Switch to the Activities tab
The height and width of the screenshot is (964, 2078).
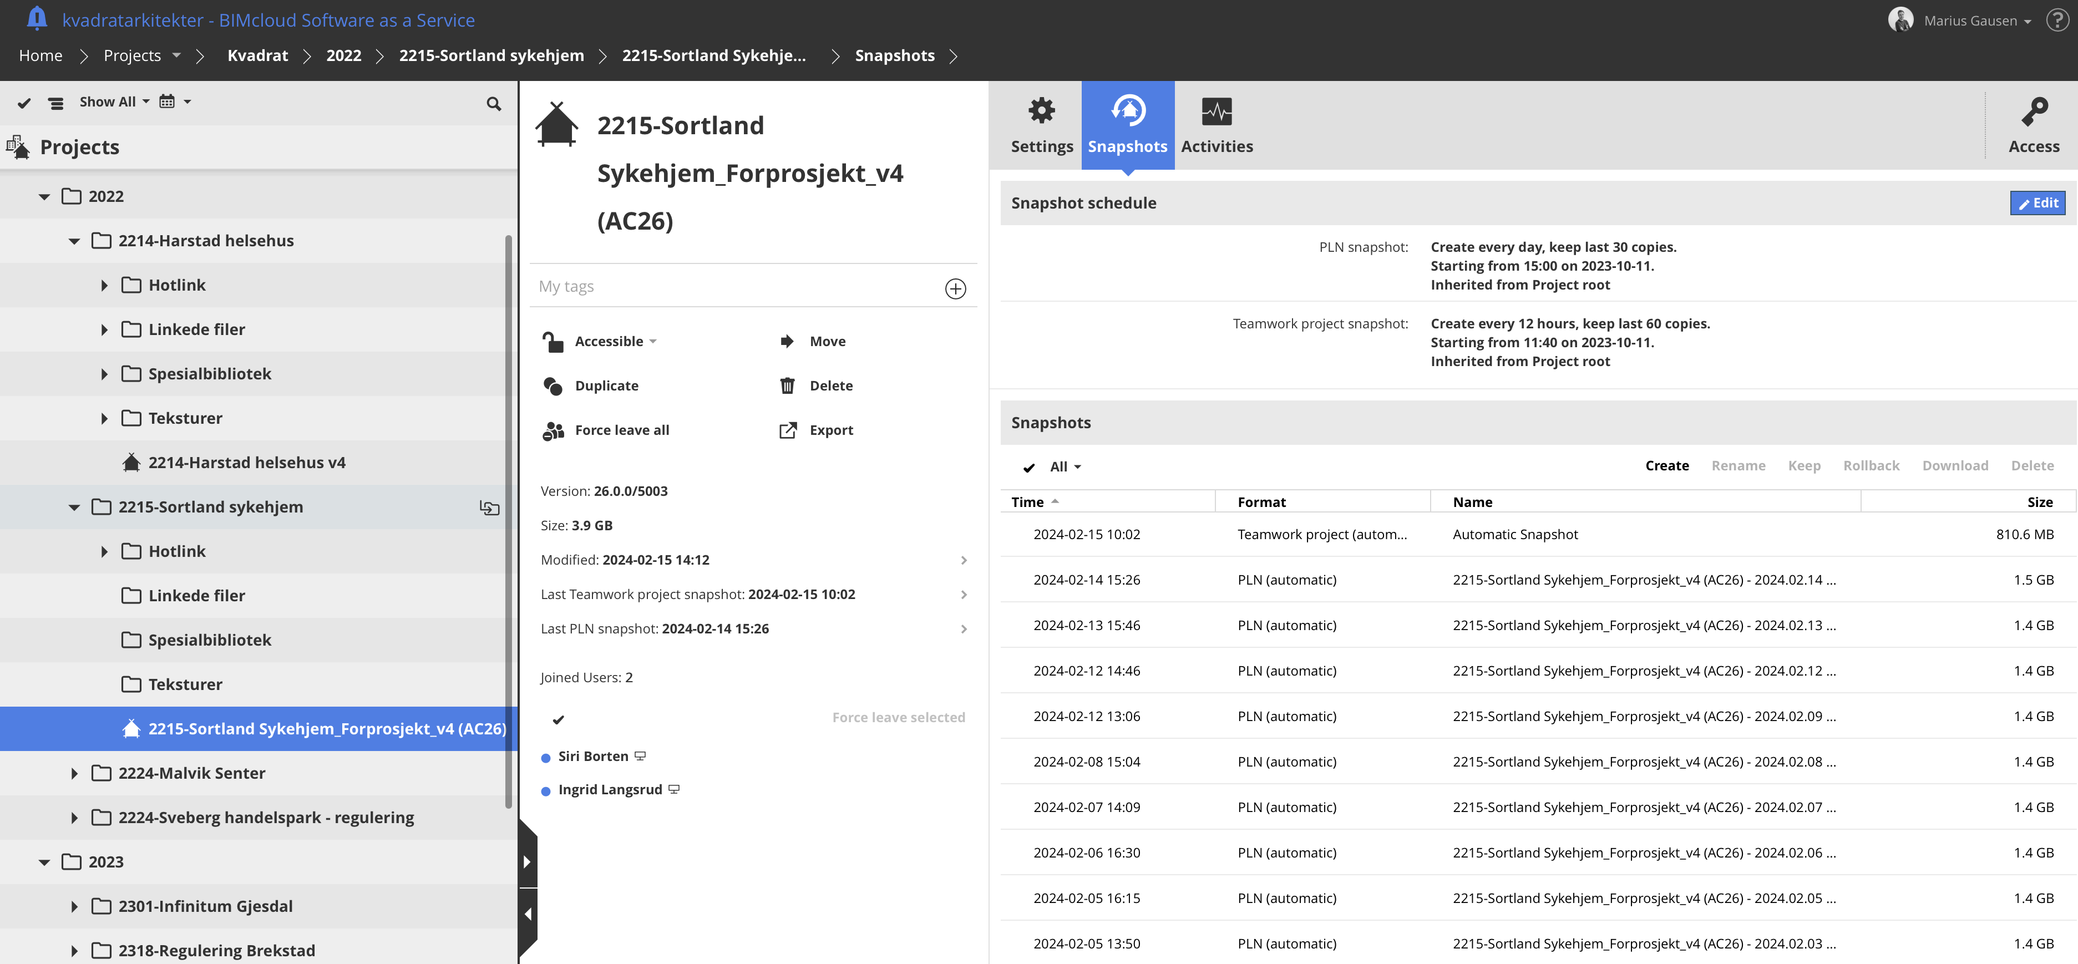(1217, 125)
